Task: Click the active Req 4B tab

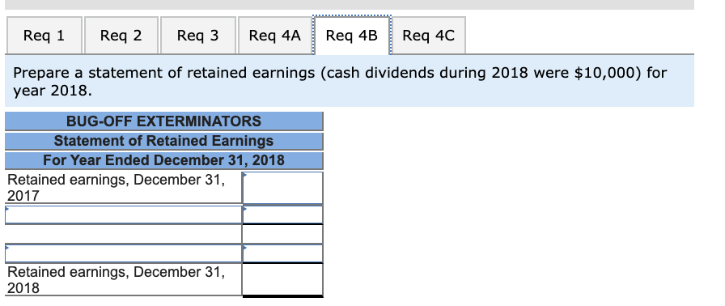Action: (x=352, y=36)
